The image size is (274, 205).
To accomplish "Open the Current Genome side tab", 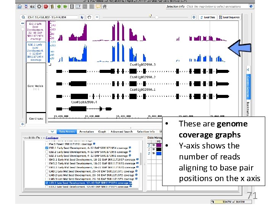I will click(248, 87).
